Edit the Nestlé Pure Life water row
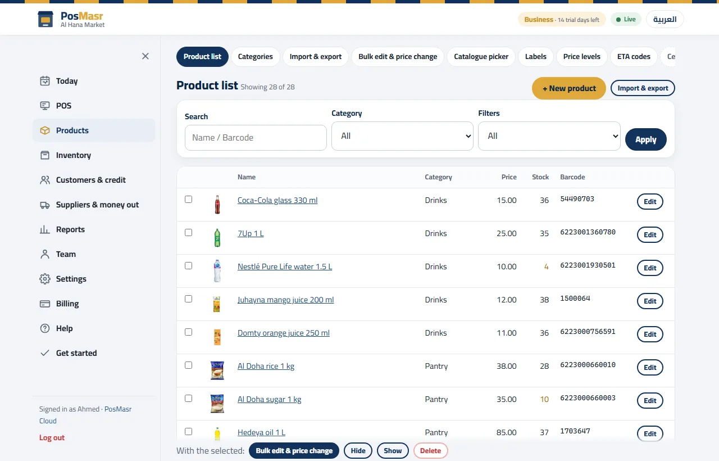 click(650, 268)
